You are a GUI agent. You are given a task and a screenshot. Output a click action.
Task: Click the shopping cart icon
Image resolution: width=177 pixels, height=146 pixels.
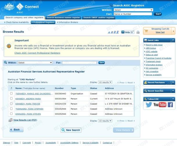pyautogui.click(x=146, y=31)
